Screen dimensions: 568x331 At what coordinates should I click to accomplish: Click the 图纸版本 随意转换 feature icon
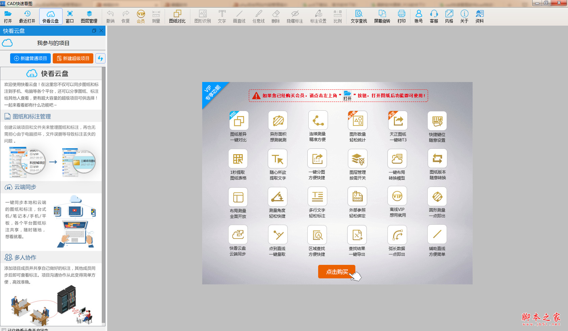click(437, 158)
